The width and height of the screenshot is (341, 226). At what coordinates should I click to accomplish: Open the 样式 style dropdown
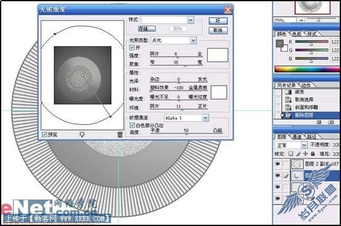[x=191, y=20]
